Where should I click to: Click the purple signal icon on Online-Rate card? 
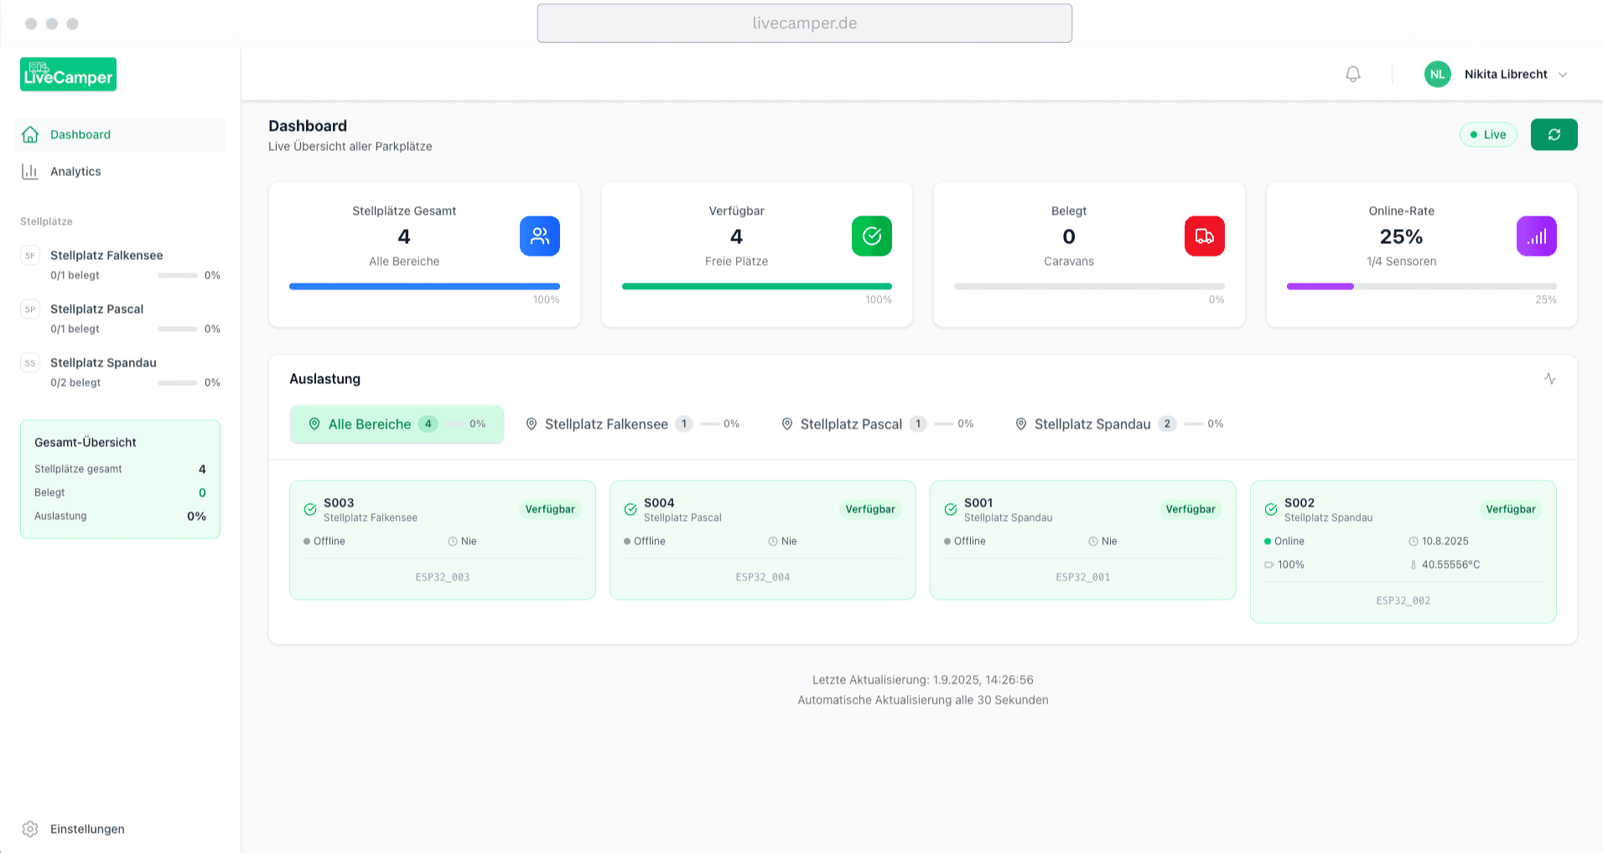tap(1536, 236)
